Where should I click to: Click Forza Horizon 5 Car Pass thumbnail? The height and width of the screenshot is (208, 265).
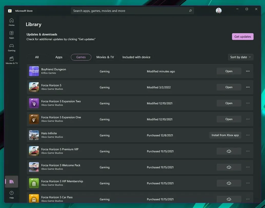(34, 199)
